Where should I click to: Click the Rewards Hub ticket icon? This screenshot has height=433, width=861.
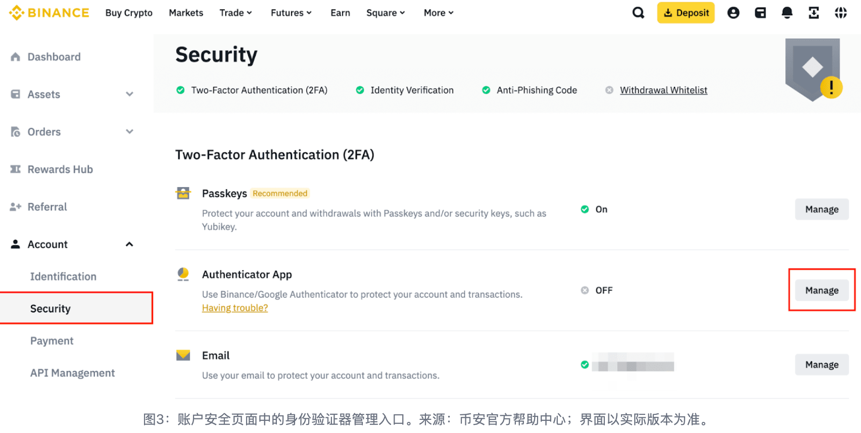[16, 169]
